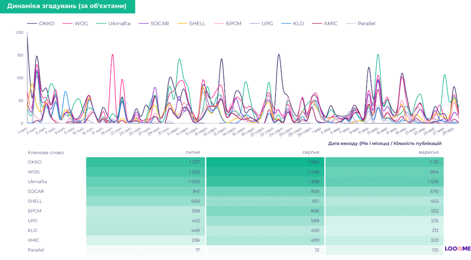Image resolution: width=471 pixels, height=260 pixels.
Task: Click the y-axis label 150
Action: 20,55
